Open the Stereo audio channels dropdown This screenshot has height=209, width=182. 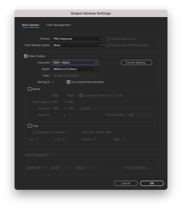point(86,168)
